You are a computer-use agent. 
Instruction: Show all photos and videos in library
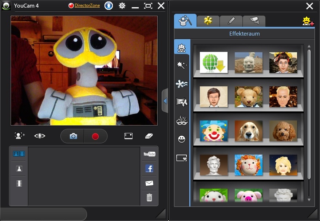click(x=19, y=154)
